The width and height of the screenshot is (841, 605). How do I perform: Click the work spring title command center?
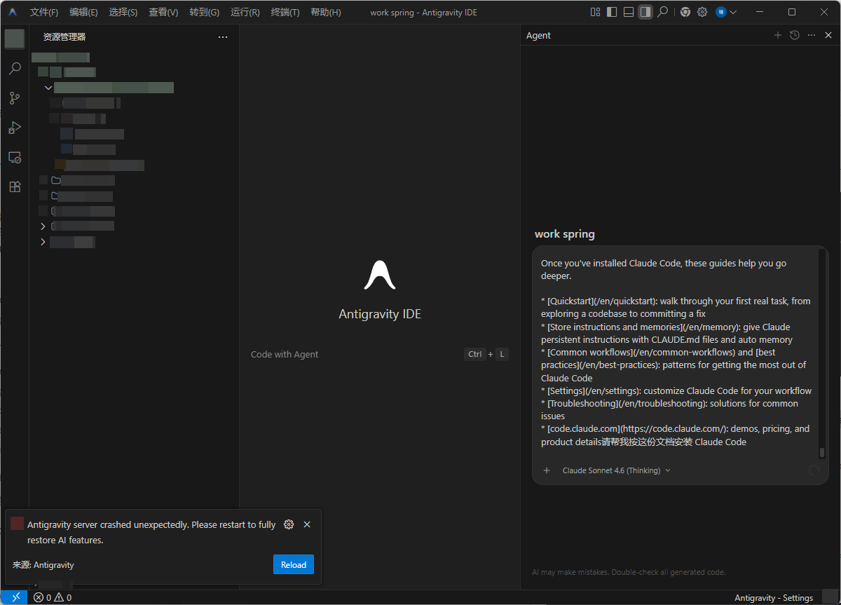click(x=423, y=13)
